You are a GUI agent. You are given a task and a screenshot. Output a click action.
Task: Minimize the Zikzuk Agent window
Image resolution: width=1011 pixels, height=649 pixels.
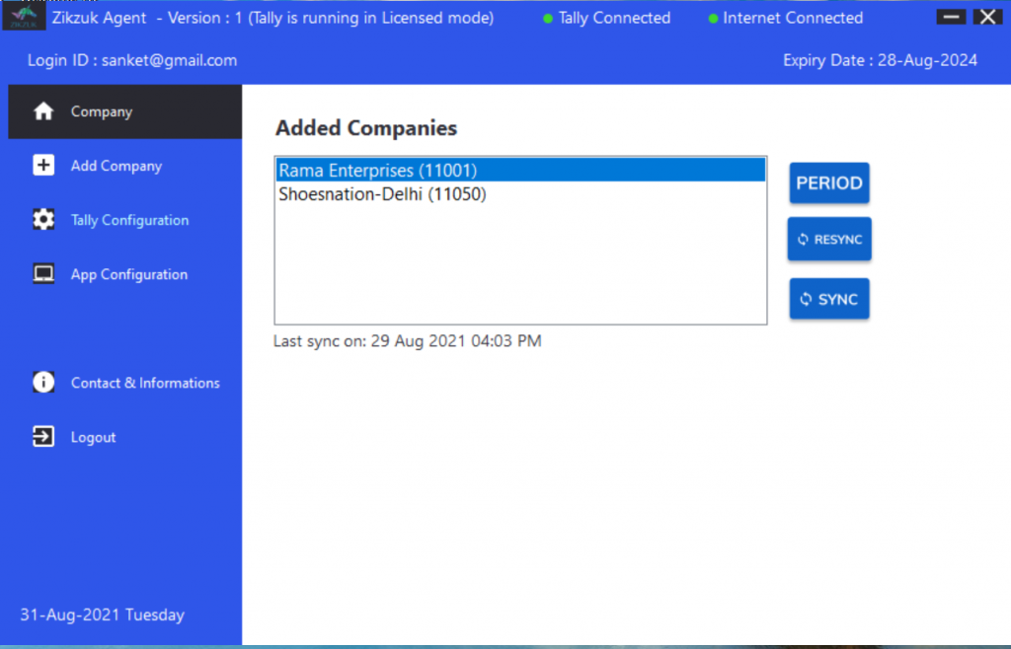click(951, 17)
